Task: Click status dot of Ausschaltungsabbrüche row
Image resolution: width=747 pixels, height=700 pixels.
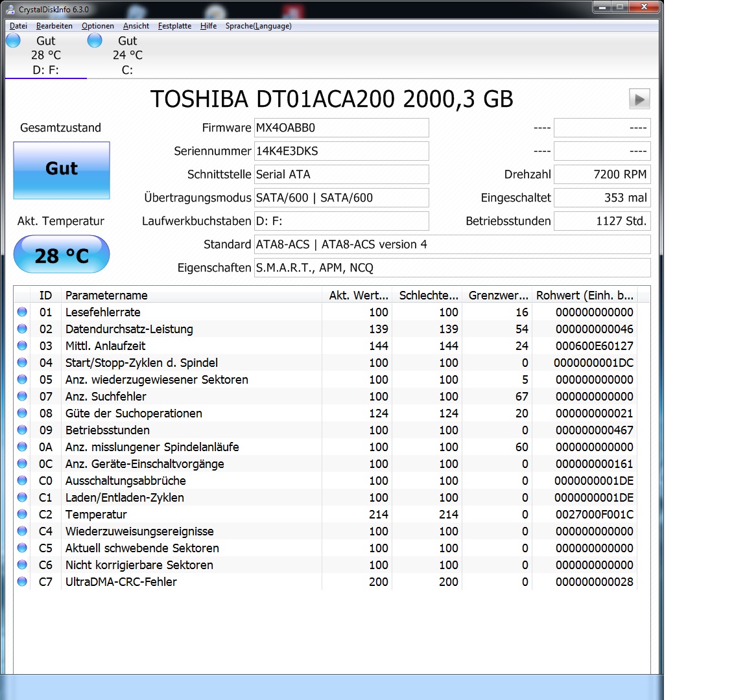Action: [22, 480]
